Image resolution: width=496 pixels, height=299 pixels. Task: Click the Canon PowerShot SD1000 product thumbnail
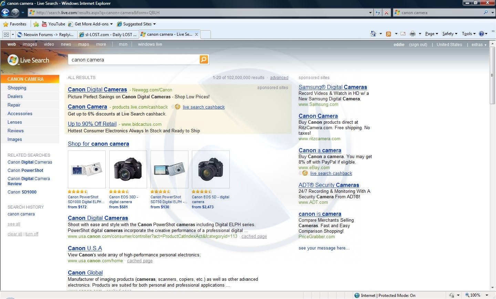pyautogui.click(x=87, y=169)
